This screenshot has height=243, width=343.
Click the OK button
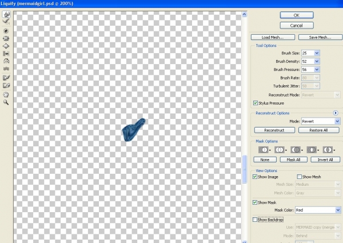pos(297,15)
